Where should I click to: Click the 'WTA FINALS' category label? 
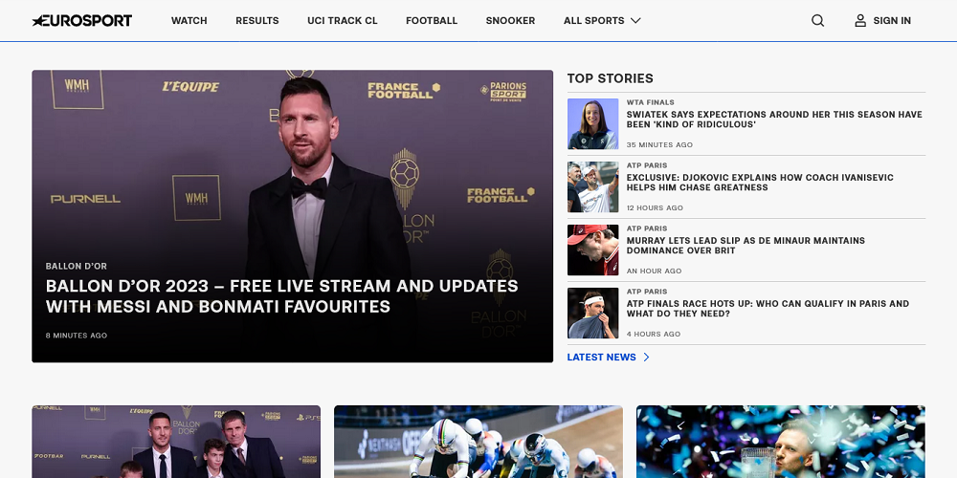(651, 102)
